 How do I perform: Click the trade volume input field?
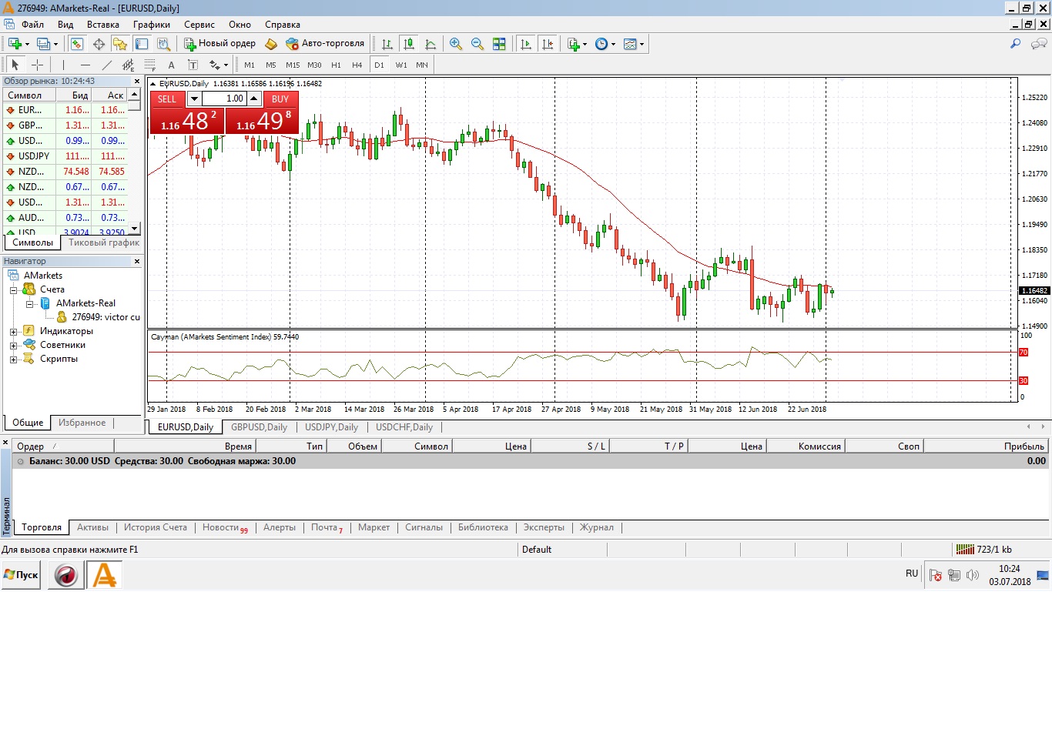225,99
